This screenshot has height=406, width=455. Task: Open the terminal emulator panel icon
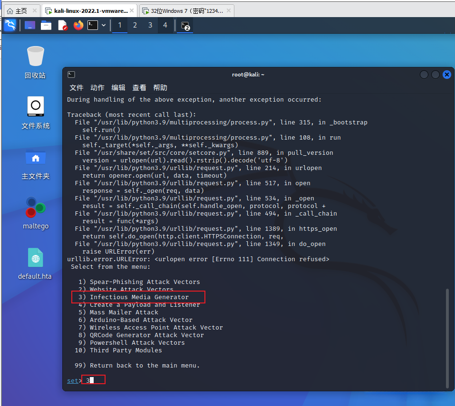pyautogui.click(x=93, y=26)
